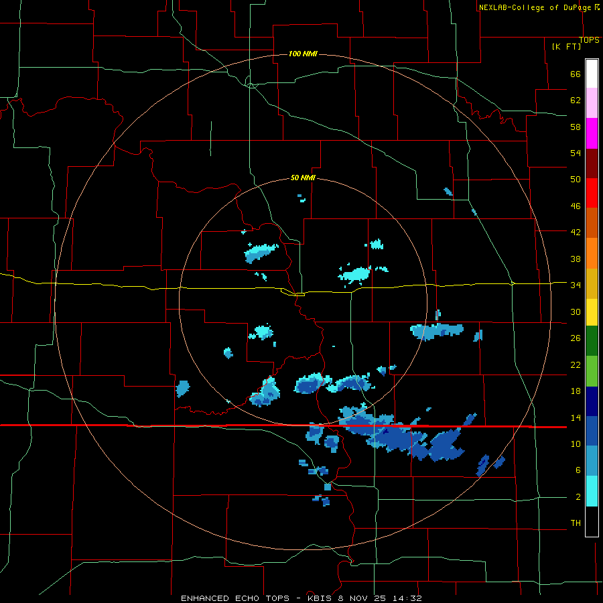
Task: Click the 18 legend value
Action: coord(576,391)
